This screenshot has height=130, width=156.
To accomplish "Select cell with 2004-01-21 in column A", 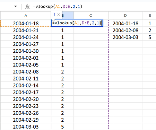I will point(26,31).
